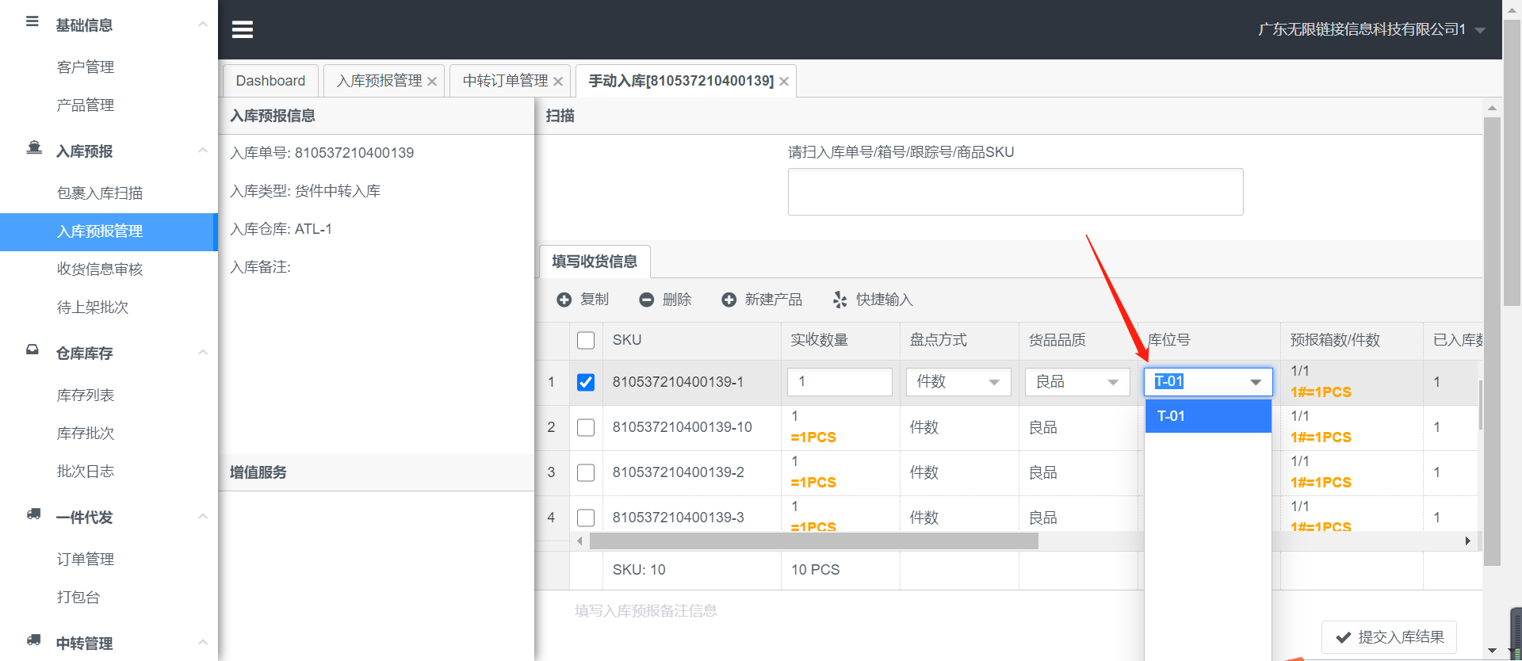
Task: Open 客户管理 in the sidebar
Action: (86, 67)
